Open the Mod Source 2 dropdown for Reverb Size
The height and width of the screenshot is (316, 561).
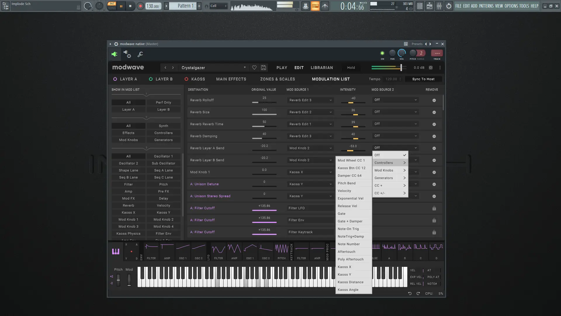395,112
